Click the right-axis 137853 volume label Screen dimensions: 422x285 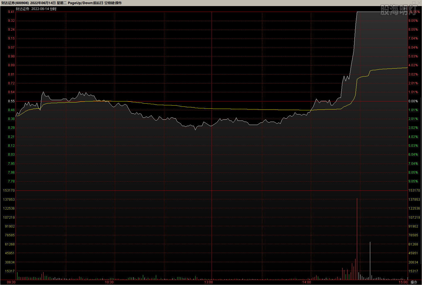click(414, 199)
